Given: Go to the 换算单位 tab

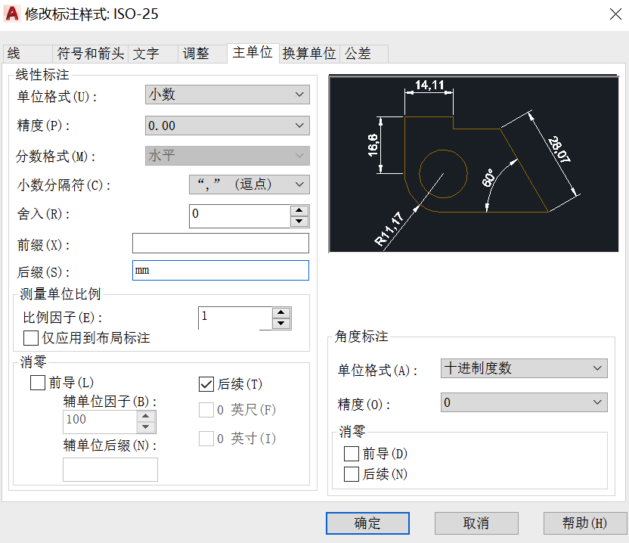Looking at the screenshot, I should (309, 54).
